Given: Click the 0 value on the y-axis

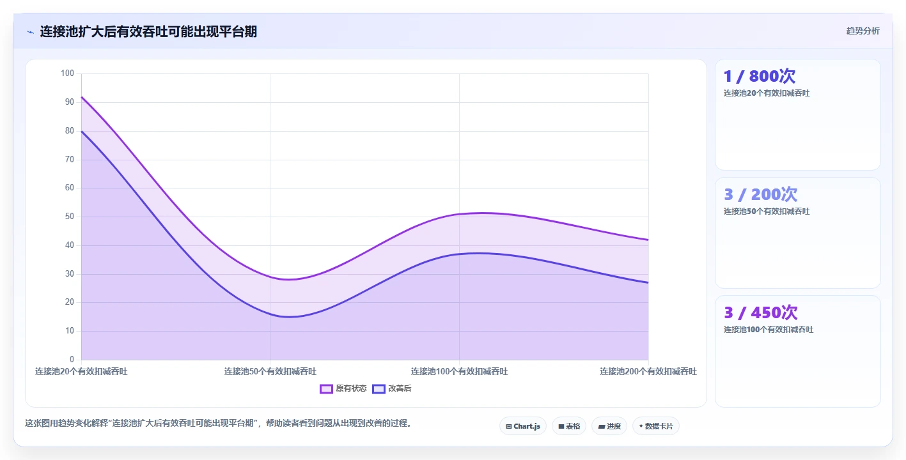Looking at the screenshot, I should click(x=72, y=360).
